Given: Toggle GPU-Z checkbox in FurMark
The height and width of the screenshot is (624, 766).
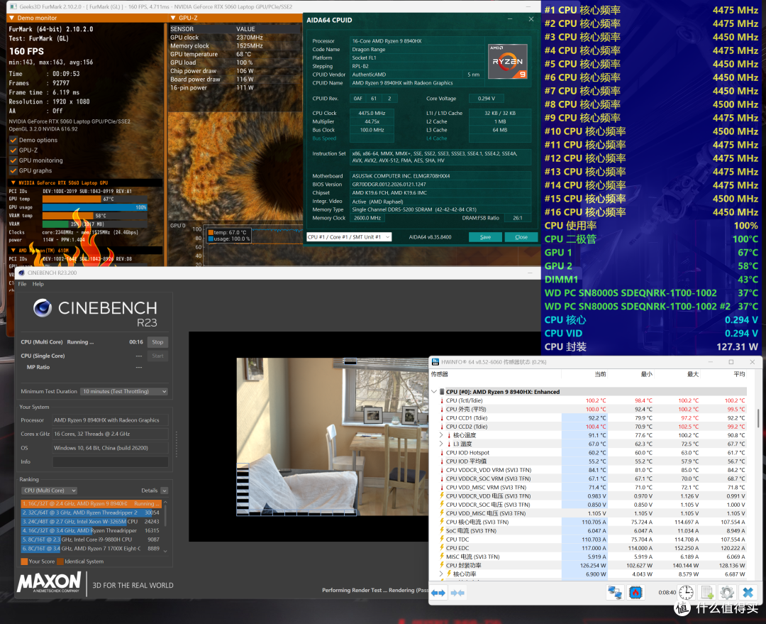Looking at the screenshot, I should coord(13,150).
